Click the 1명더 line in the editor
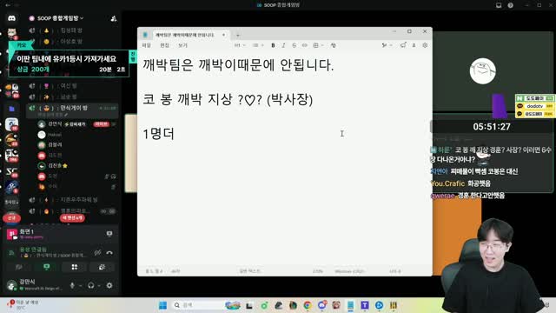This screenshot has width=556, height=313. pyautogui.click(x=158, y=134)
